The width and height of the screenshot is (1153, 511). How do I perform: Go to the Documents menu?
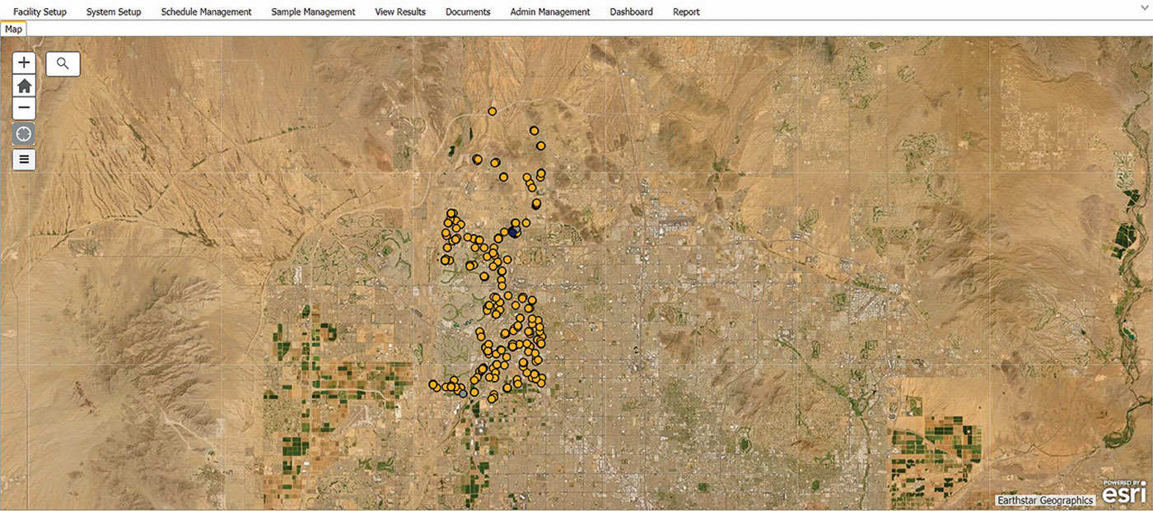(x=468, y=12)
